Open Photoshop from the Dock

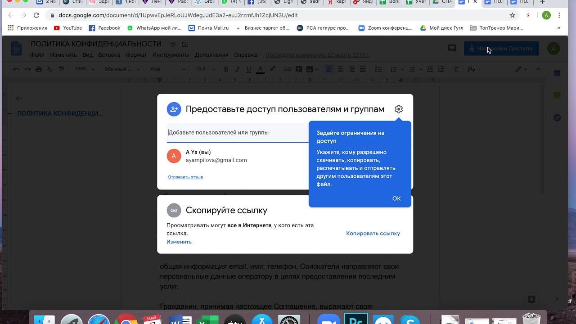355,319
